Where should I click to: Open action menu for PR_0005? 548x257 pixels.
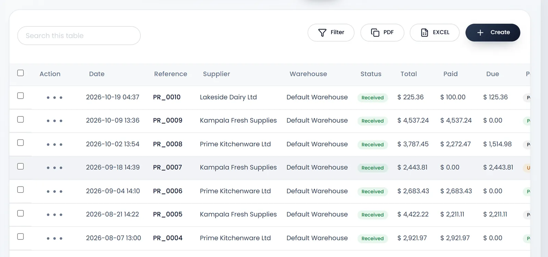[54, 215]
